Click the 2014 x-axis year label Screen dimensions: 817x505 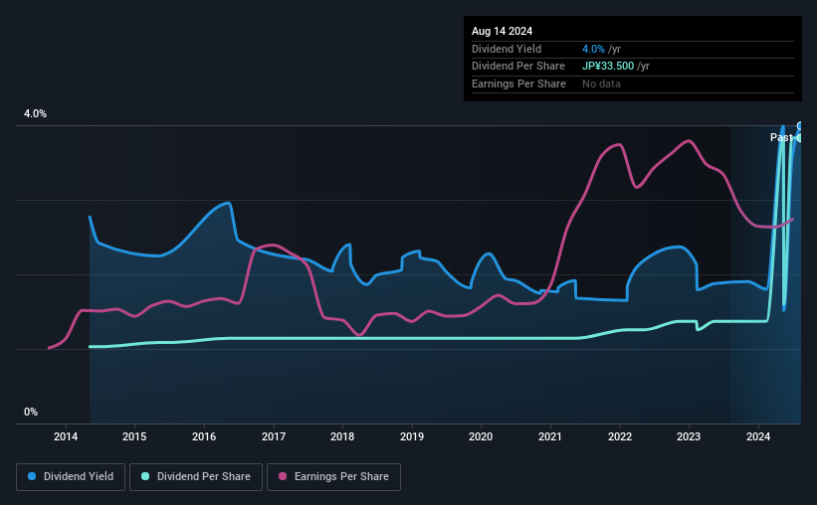click(66, 436)
